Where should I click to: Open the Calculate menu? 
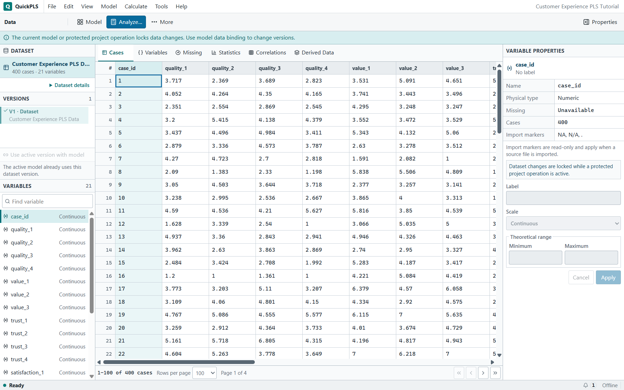tap(136, 6)
